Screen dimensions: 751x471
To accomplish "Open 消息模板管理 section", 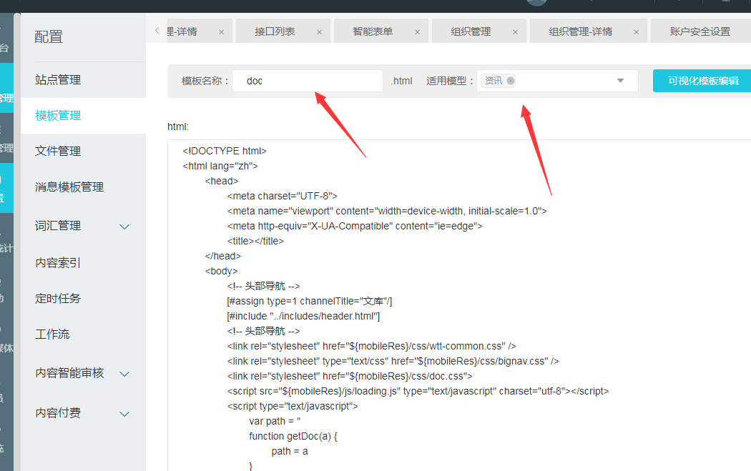I will 69,187.
